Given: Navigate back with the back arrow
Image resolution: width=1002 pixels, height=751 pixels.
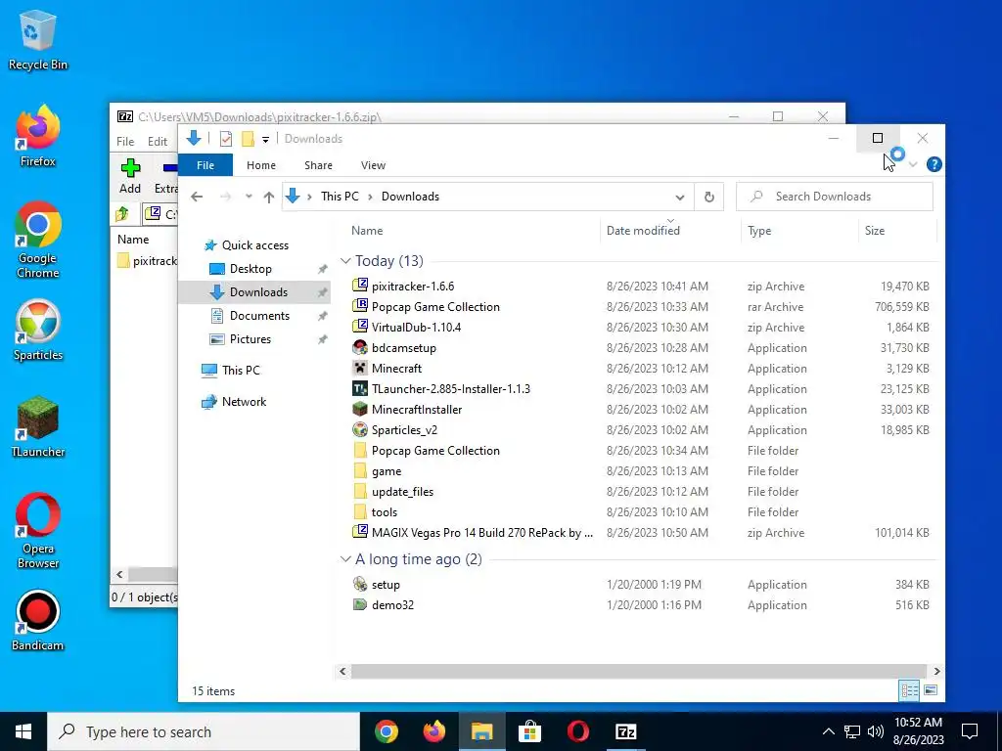Looking at the screenshot, I should point(197,197).
